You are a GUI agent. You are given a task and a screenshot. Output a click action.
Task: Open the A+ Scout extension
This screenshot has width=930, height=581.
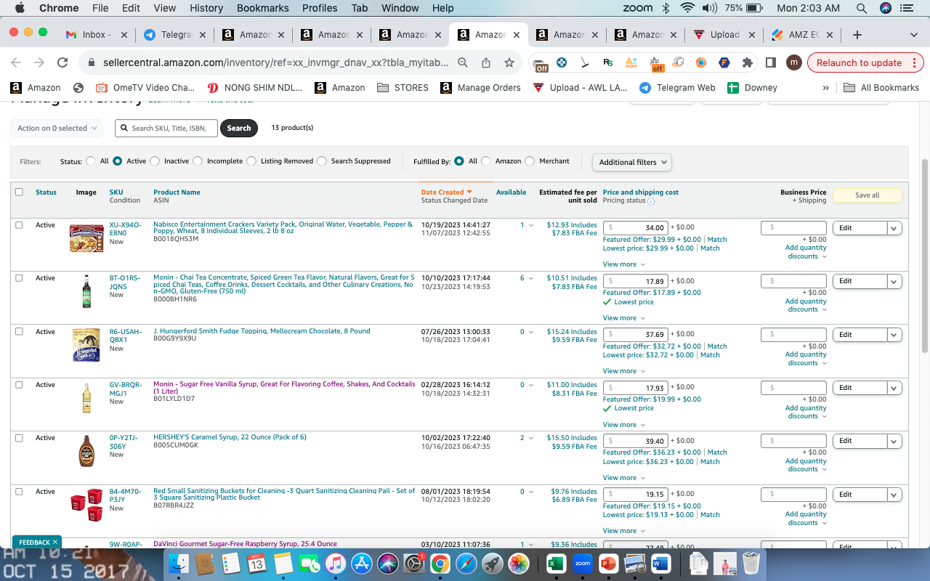point(631,62)
